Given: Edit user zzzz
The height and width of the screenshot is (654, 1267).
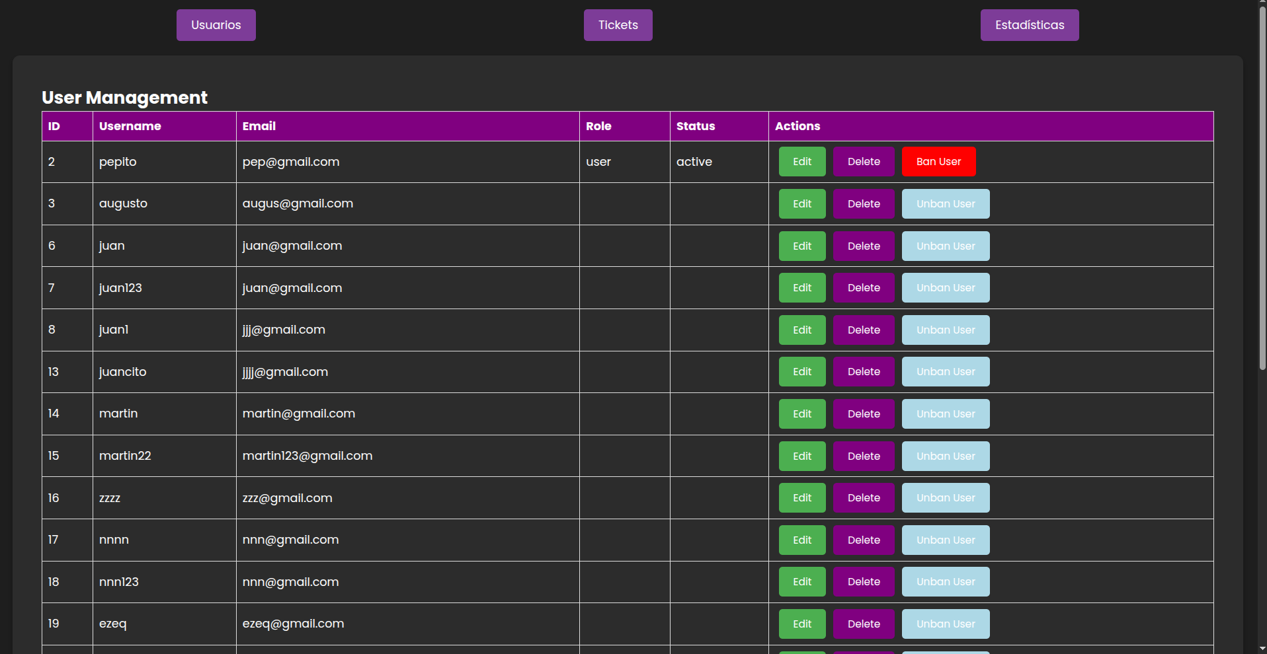Looking at the screenshot, I should coord(802,498).
